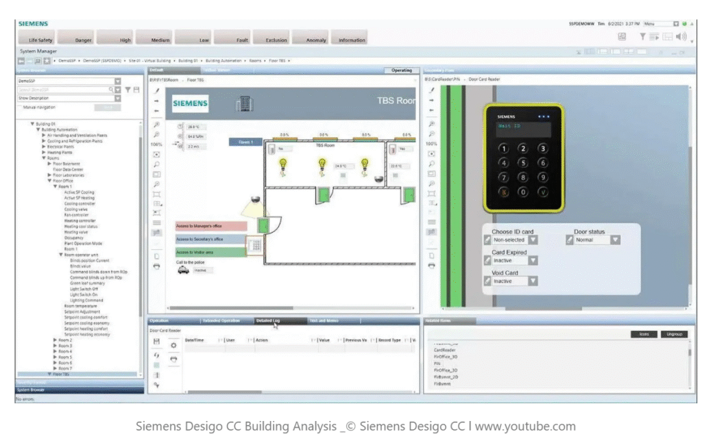Switch to the Text and Memo tab
Screen dimensions: 702x434
(x=334, y=321)
